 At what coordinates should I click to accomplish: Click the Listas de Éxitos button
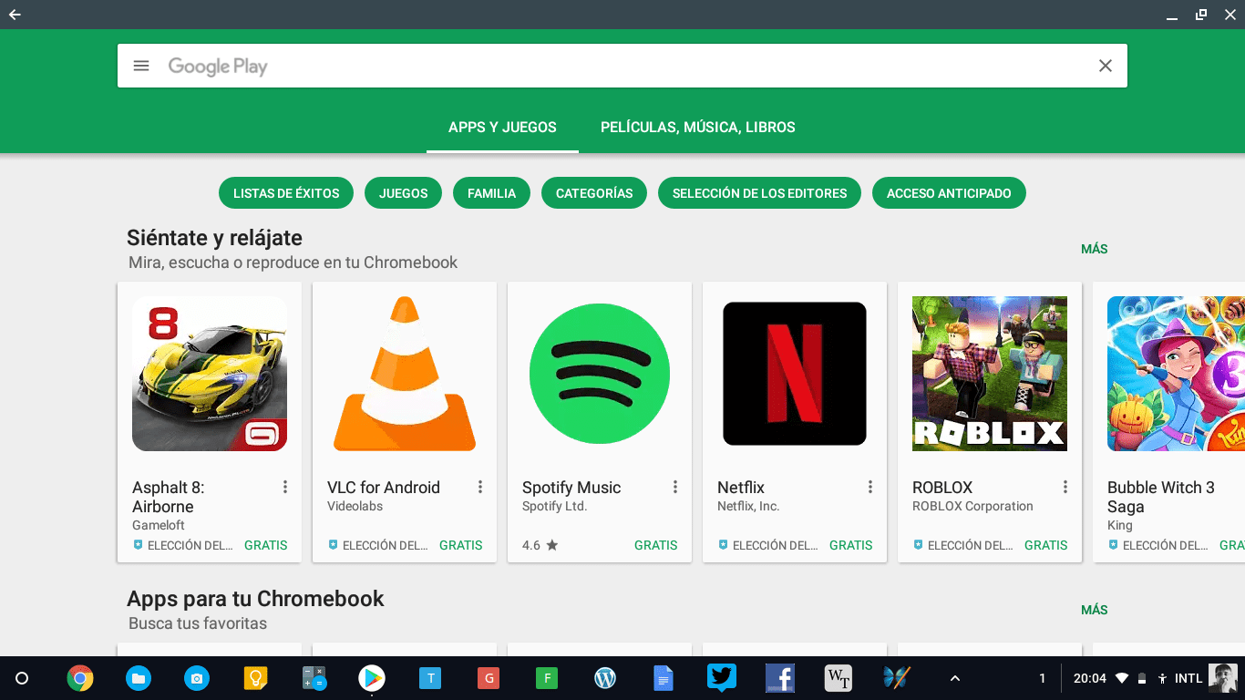286,193
